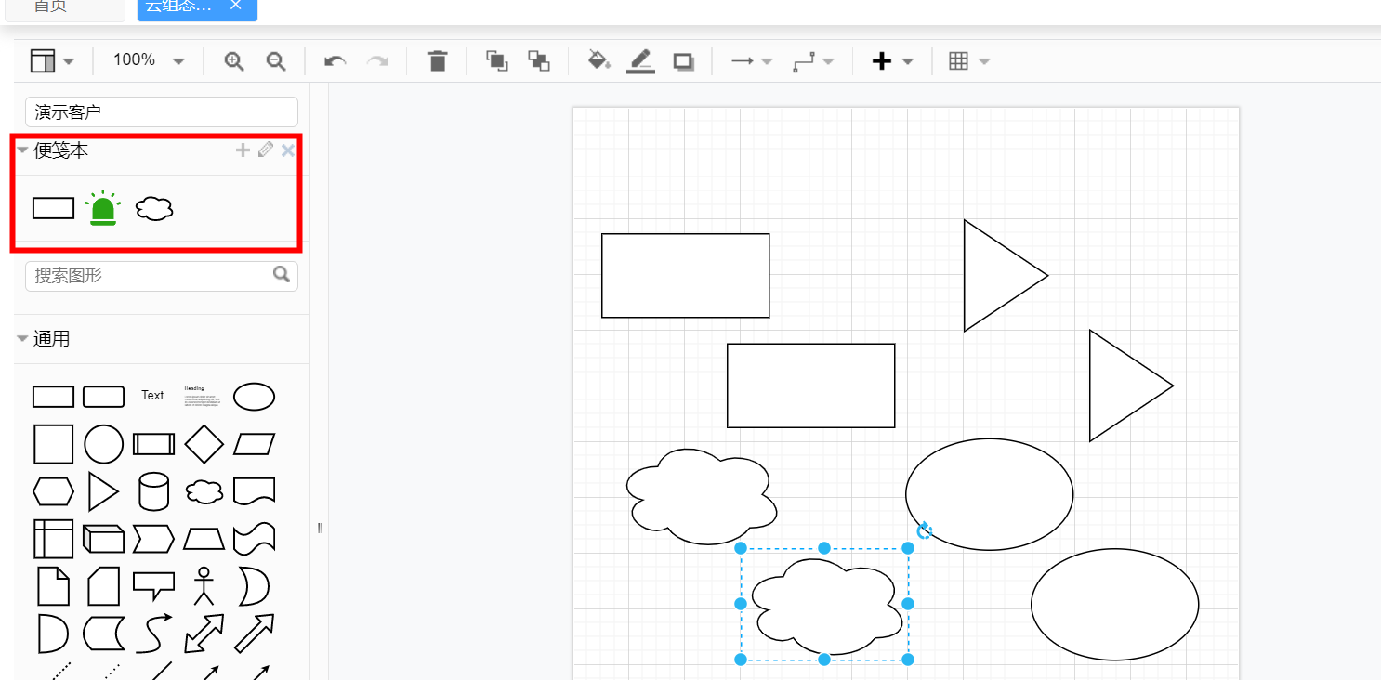
Task: Click the zoom out magnifier icon
Action: tap(276, 61)
